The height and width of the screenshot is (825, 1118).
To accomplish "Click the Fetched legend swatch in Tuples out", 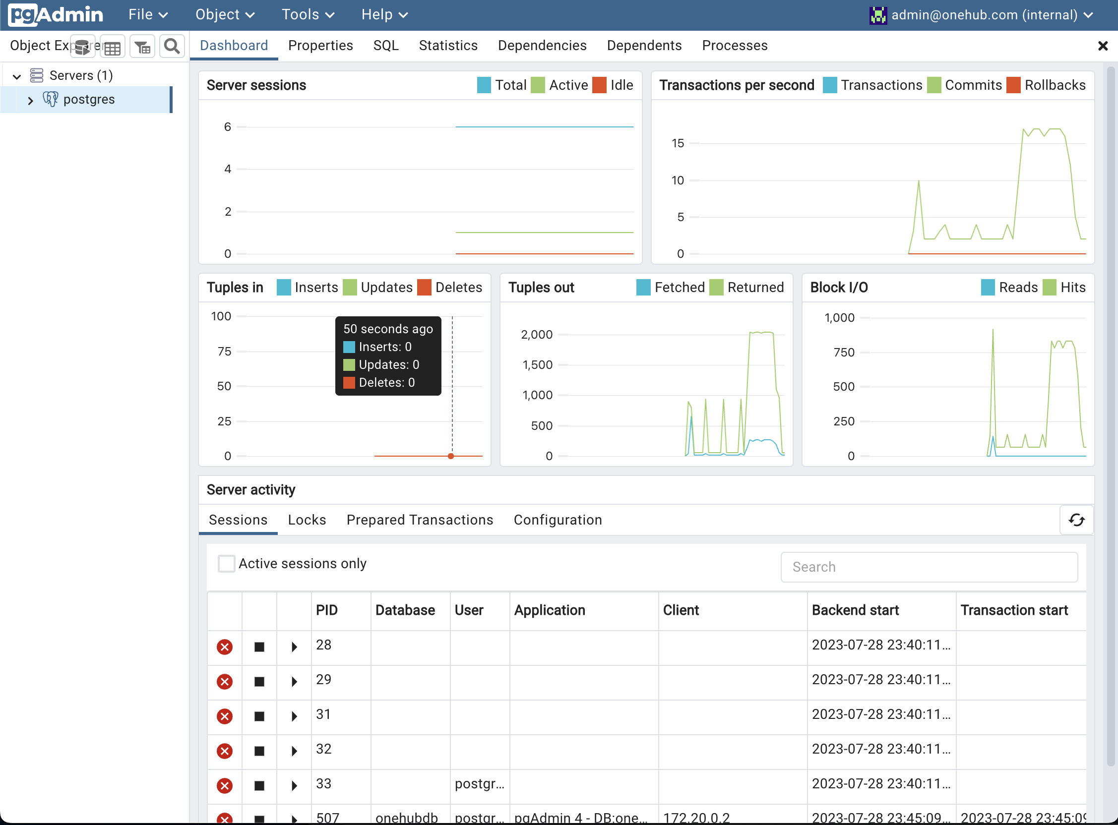I will [643, 288].
